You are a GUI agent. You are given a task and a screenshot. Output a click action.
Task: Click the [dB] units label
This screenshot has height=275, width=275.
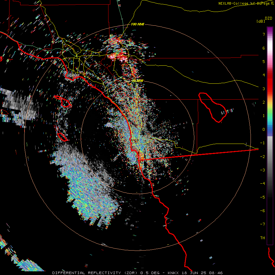pyautogui.click(x=261, y=21)
